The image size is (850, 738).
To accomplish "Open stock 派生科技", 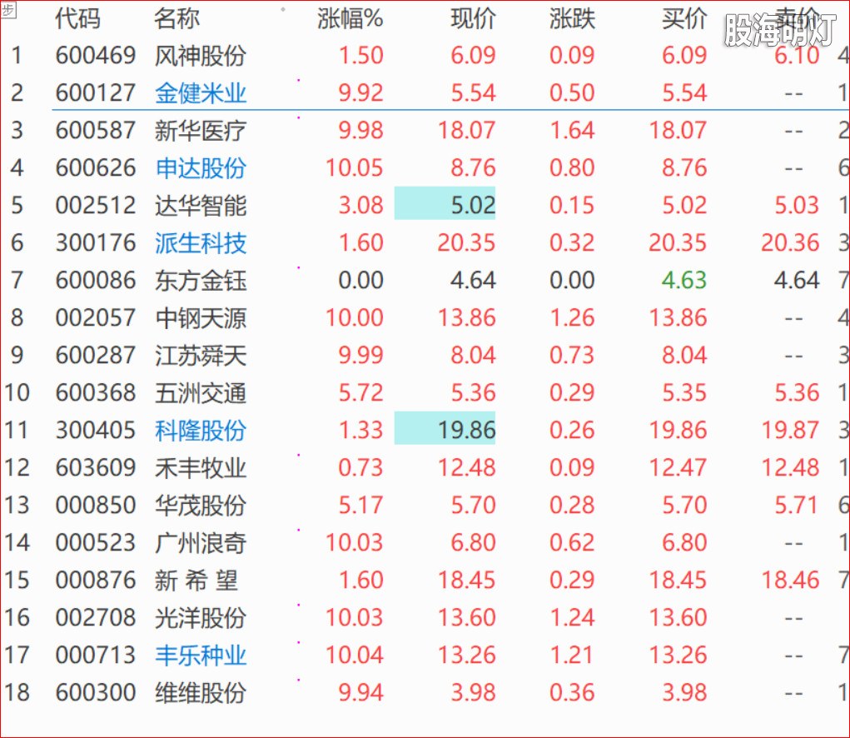I will click(201, 243).
